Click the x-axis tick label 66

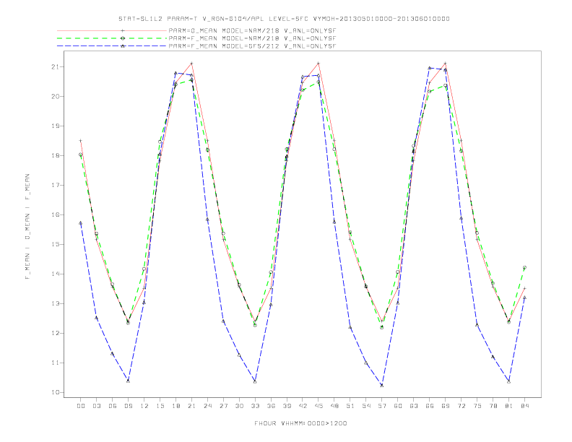pos(430,406)
